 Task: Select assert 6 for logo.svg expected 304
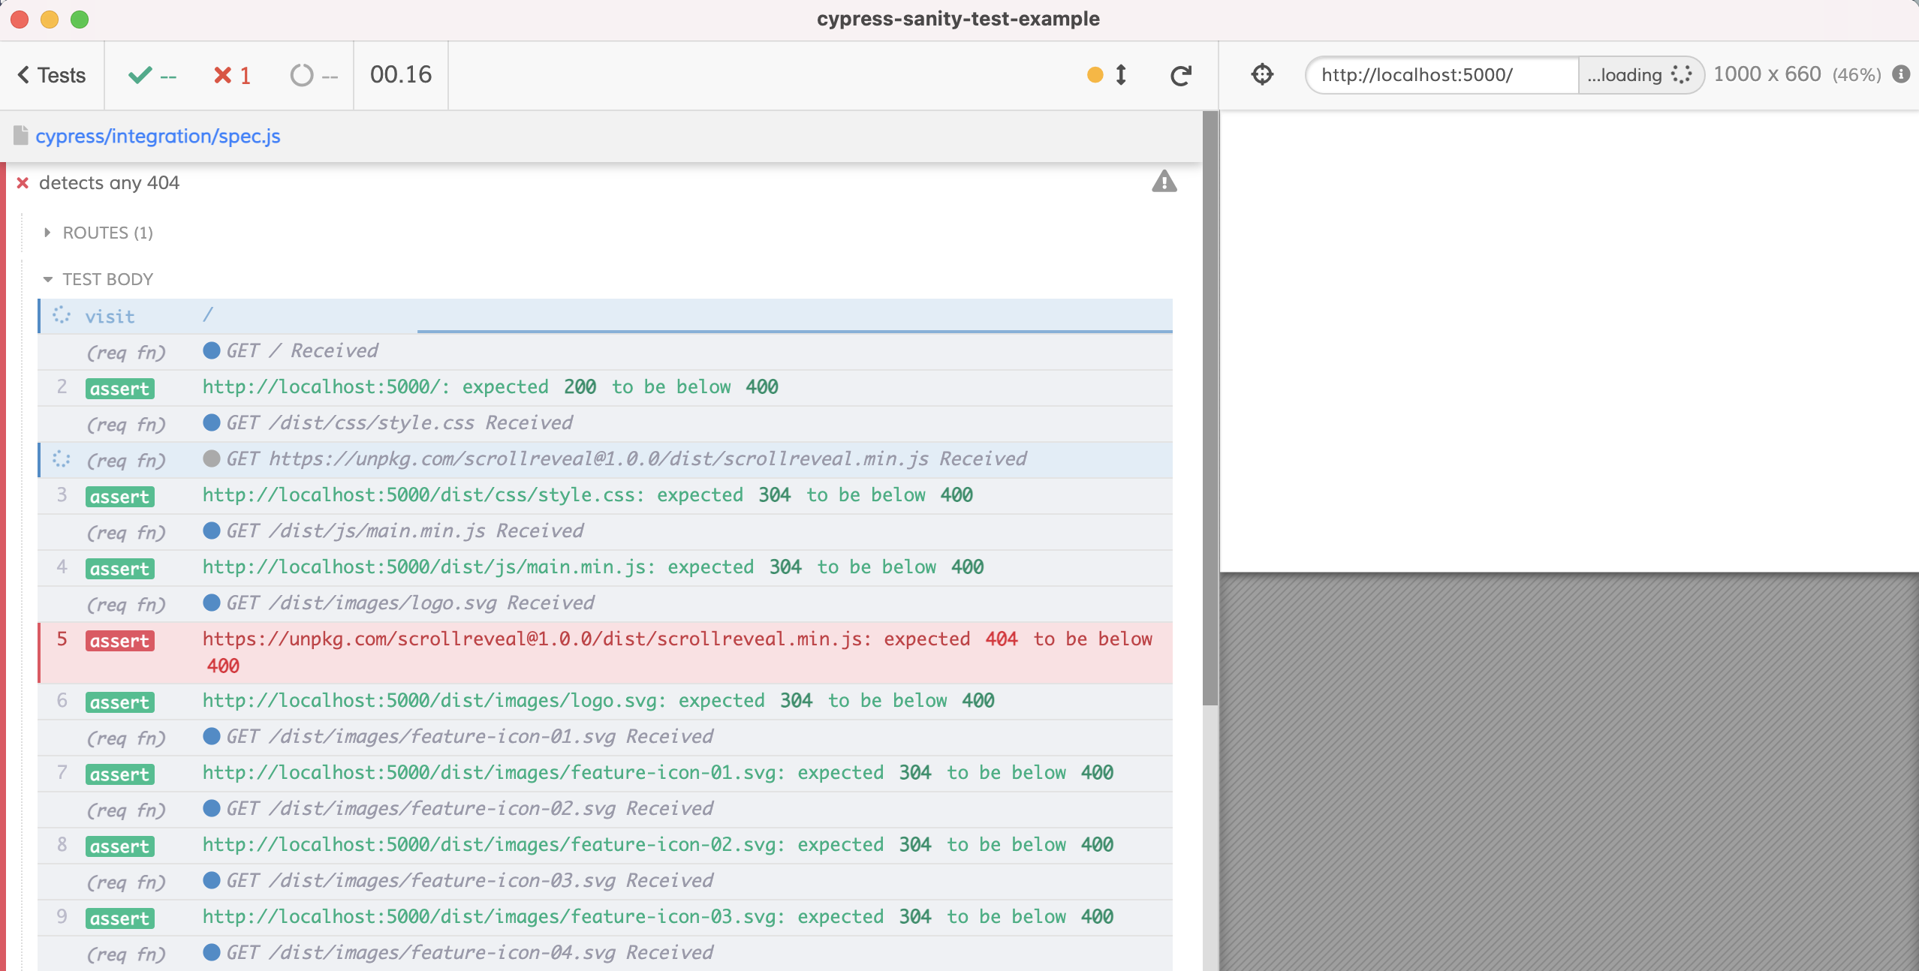click(605, 701)
